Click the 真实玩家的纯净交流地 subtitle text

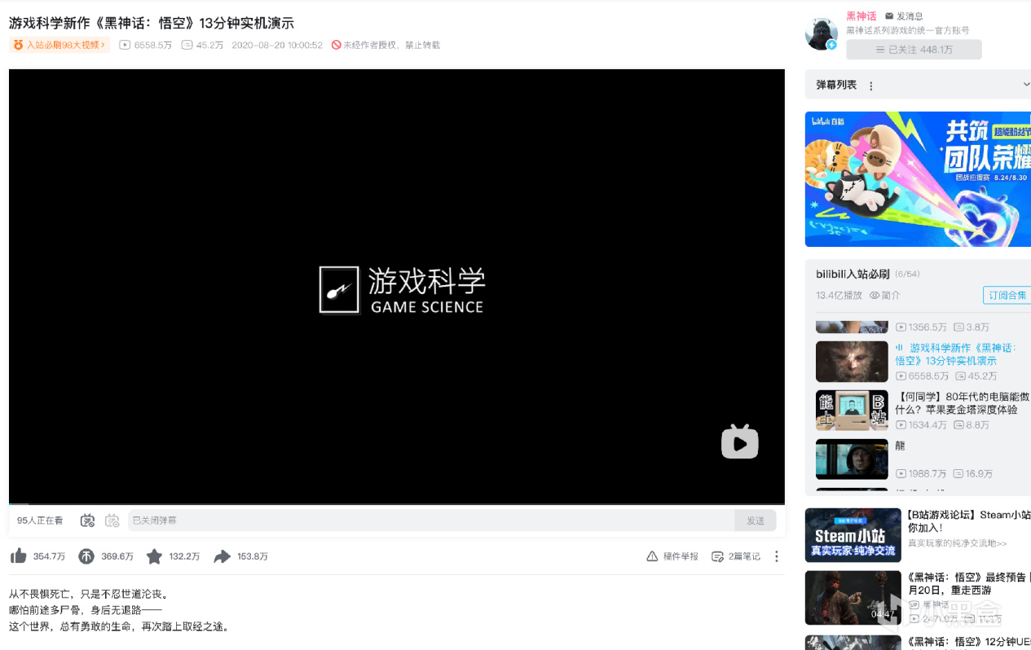tap(957, 543)
